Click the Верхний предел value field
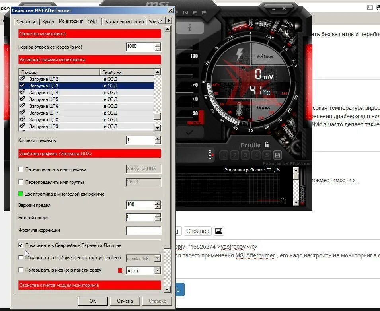 pos(140,205)
